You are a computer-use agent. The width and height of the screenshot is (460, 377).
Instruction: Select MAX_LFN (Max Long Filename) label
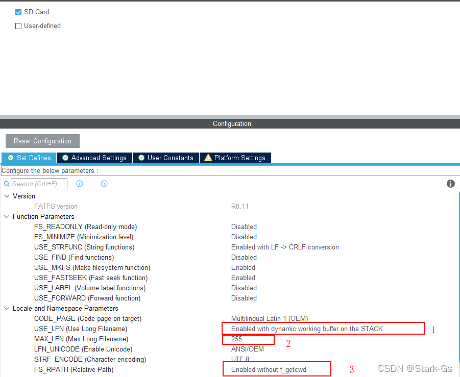[x=81, y=339]
